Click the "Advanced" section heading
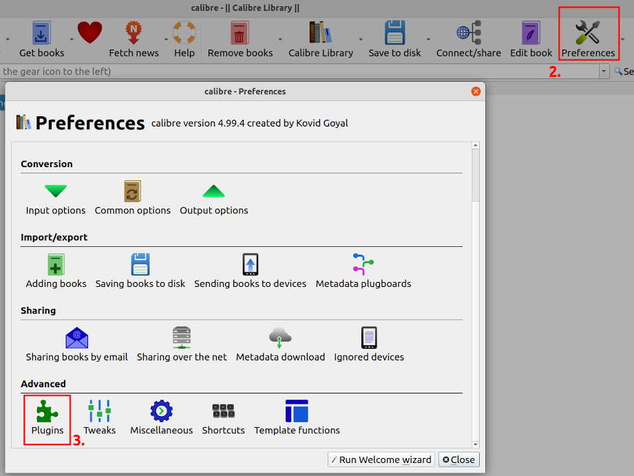 [43, 384]
